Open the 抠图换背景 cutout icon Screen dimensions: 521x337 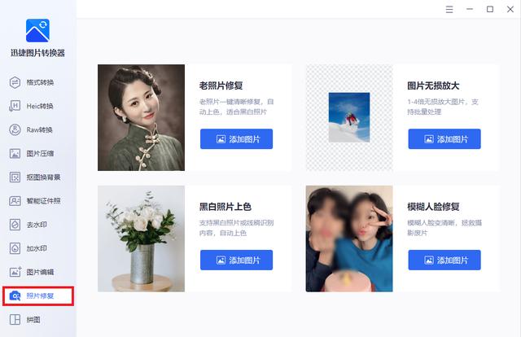(x=15, y=177)
